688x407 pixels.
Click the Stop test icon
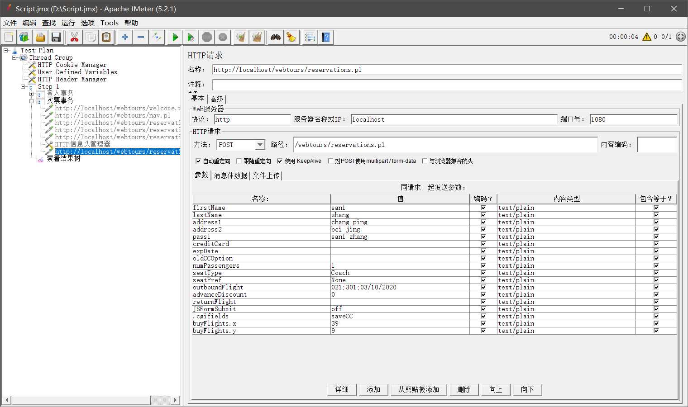(x=207, y=37)
